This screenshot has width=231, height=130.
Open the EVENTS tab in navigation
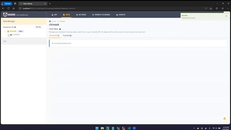121,15
